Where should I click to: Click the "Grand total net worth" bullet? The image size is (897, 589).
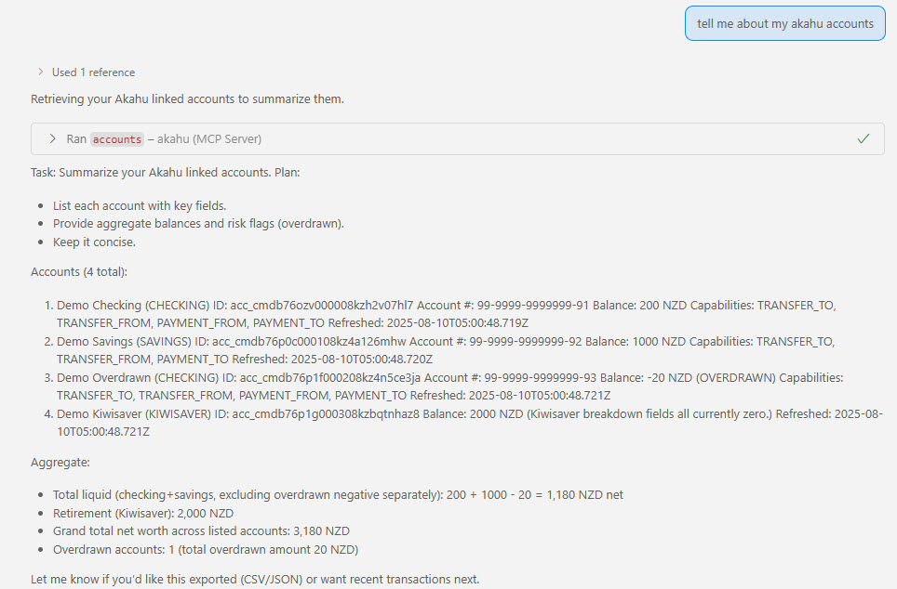[x=201, y=531]
